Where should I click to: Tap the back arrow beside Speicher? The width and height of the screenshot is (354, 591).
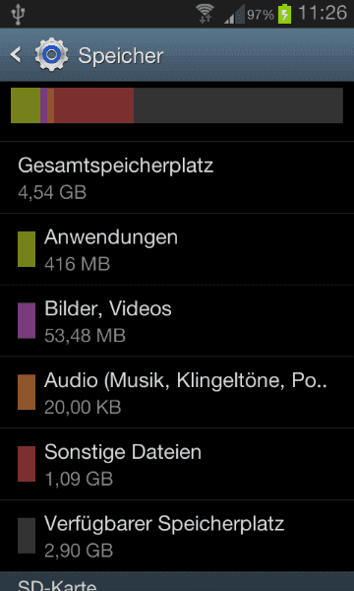[x=16, y=55]
